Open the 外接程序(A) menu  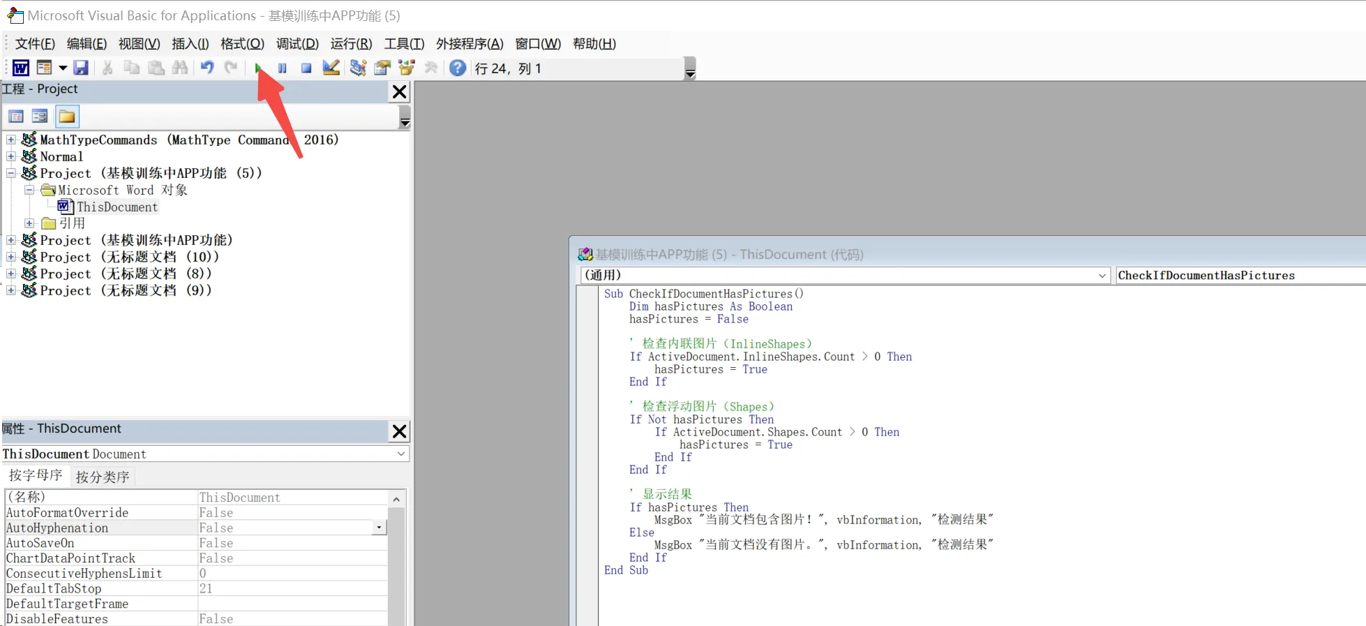470,44
